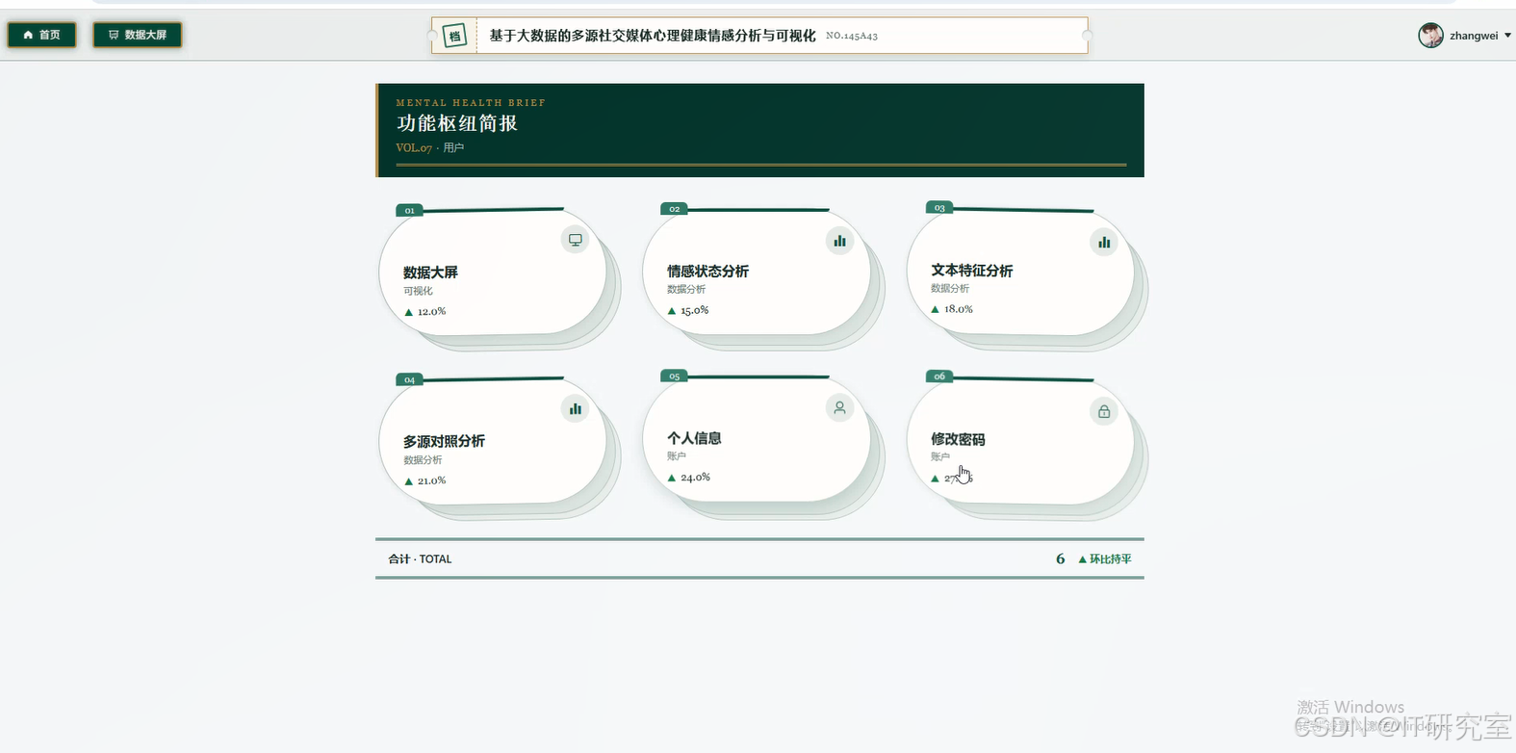Click the 06 number badge
This screenshot has width=1516, height=753.
click(939, 376)
